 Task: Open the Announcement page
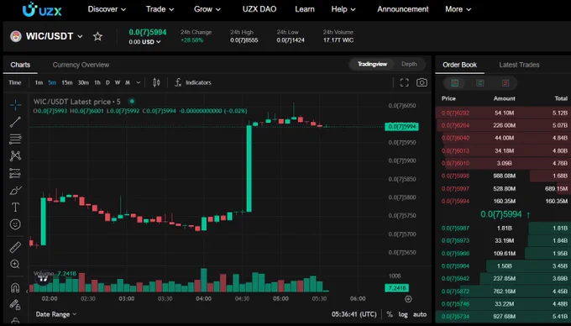coord(403,9)
